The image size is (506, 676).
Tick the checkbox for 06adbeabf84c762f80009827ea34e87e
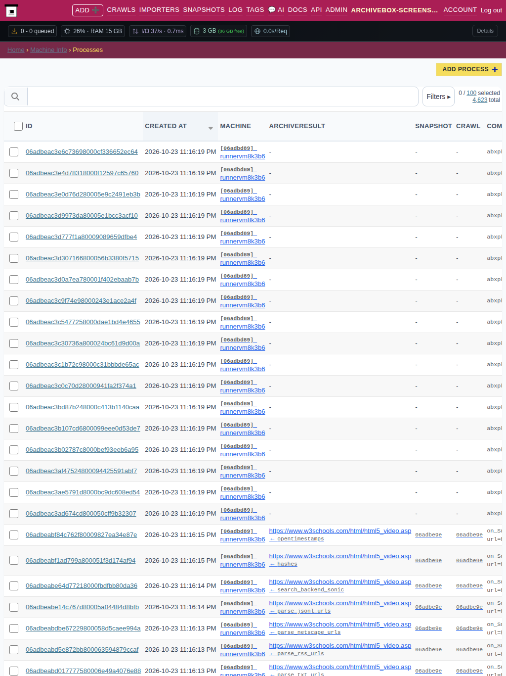[14, 535]
